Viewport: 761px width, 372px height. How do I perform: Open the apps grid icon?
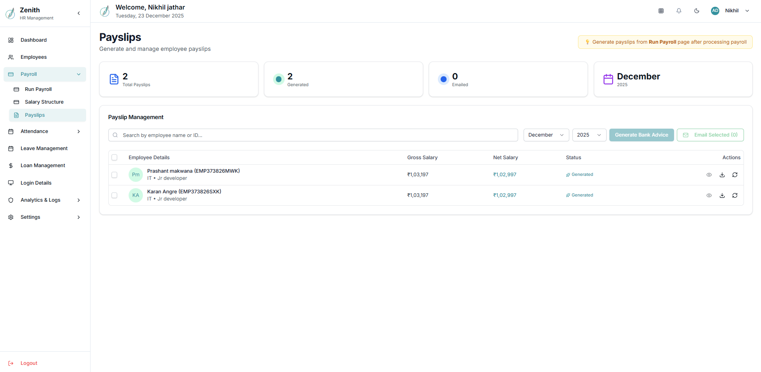[661, 11]
